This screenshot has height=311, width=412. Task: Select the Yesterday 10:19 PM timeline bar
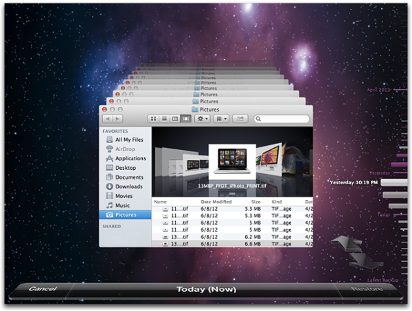(x=394, y=182)
